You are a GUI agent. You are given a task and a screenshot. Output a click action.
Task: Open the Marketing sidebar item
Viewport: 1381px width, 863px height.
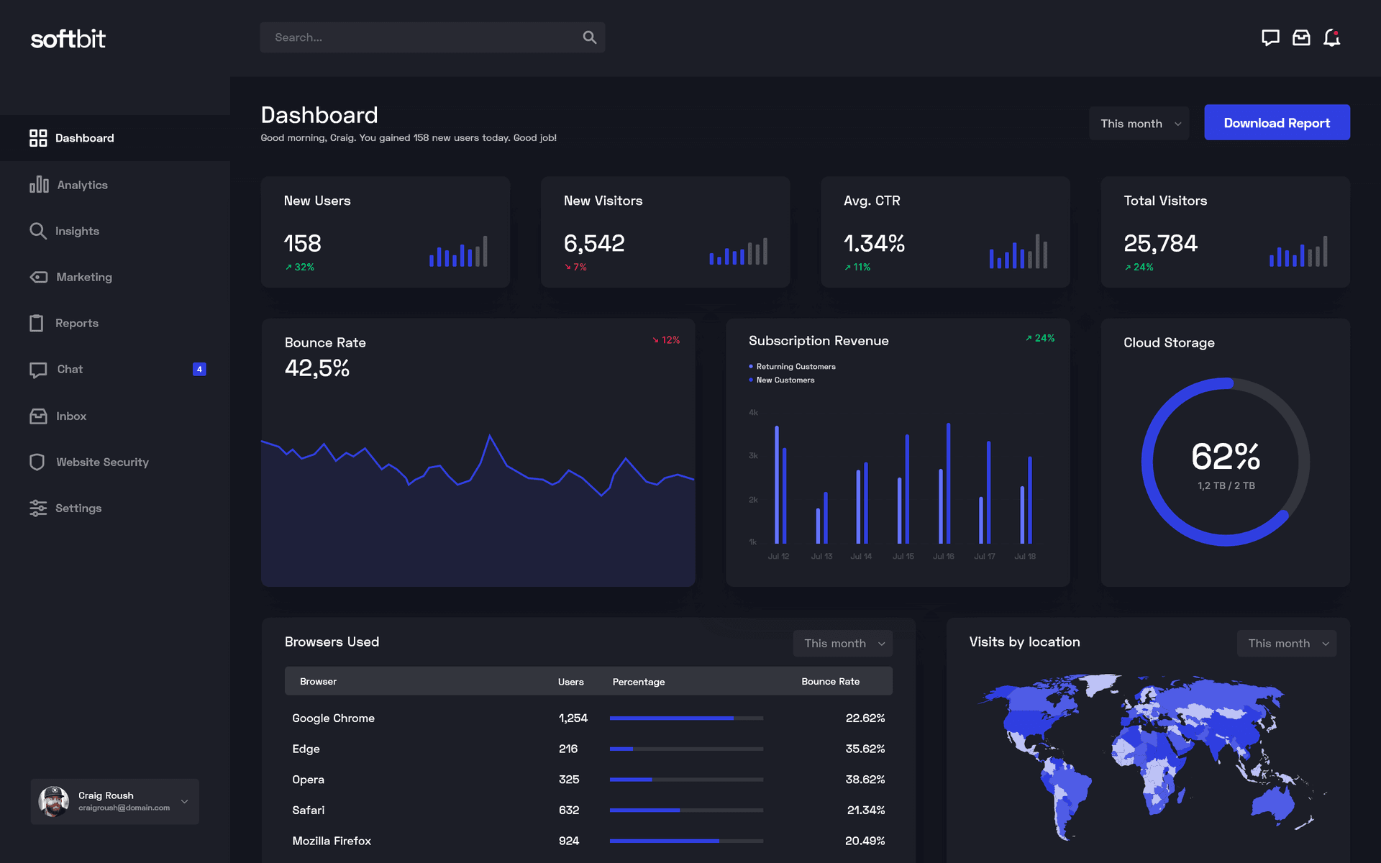pos(84,277)
